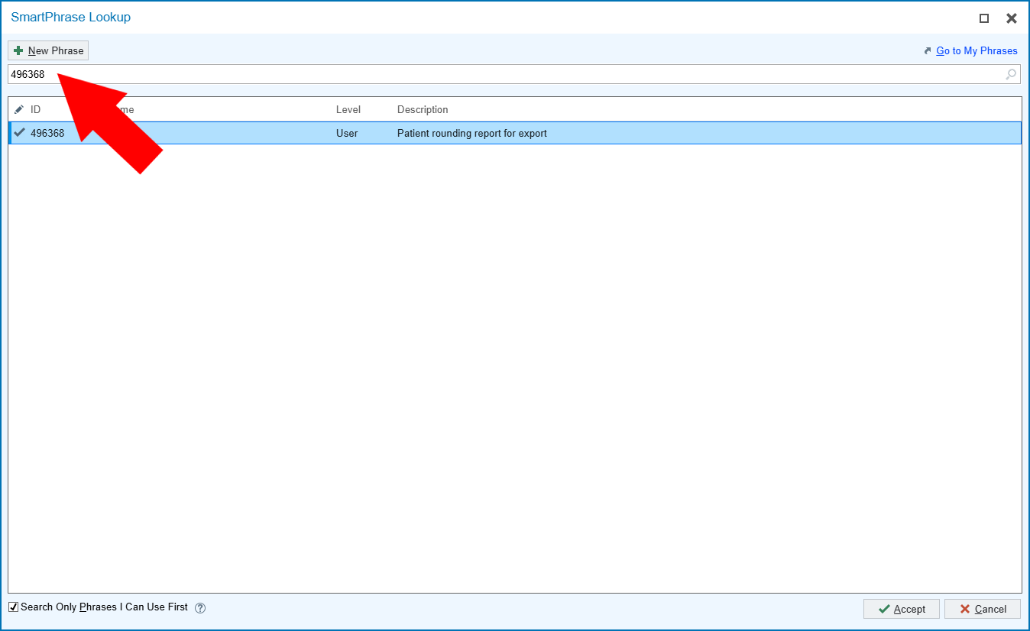Viewport: 1030px width, 631px height.
Task: Sort by the Description column header
Action: click(x=422, y=109)
